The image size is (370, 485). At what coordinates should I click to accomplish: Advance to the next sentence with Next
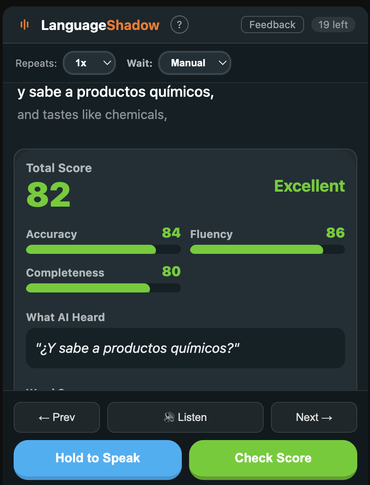pos(314,417)
